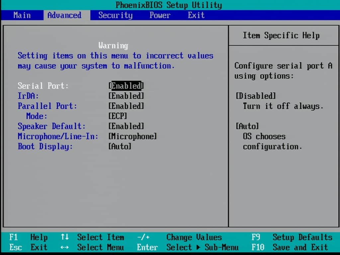Click the F9 Setup Defaults hint
Viewport: 340px width, 255px height.
(292, 237)
